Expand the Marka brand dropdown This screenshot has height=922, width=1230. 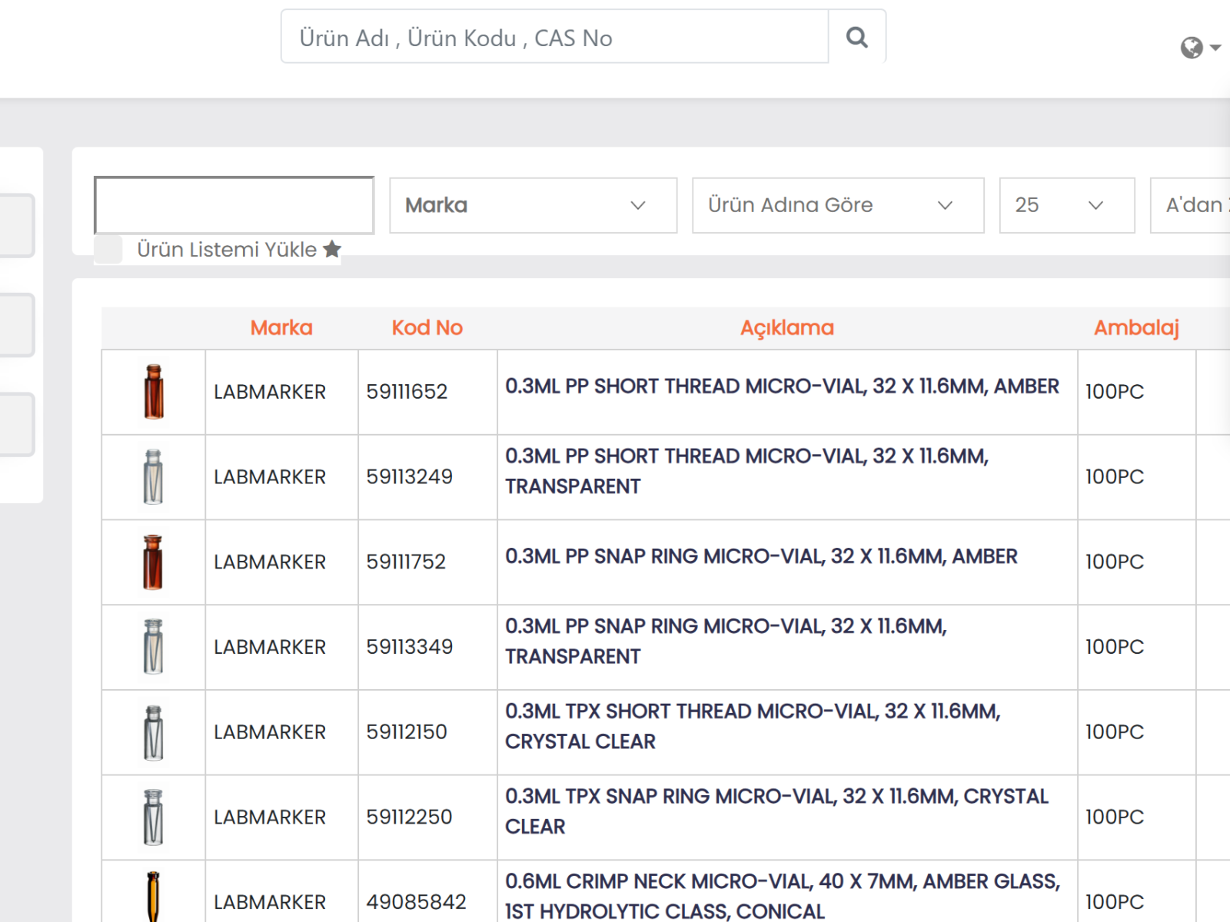(533, 205)
